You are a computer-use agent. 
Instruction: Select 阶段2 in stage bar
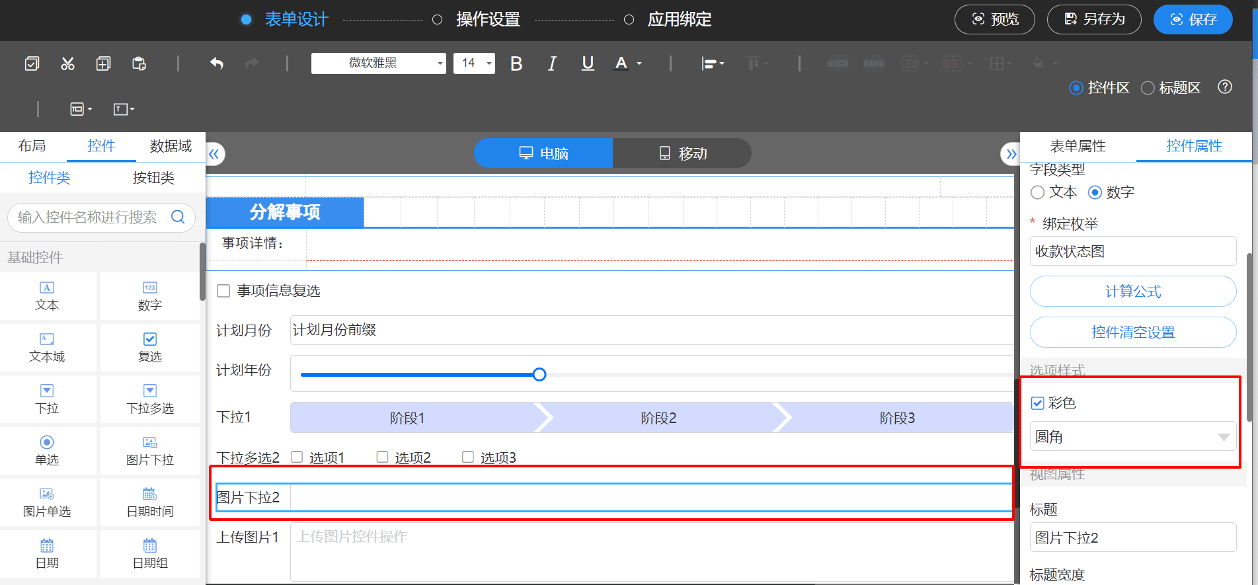coord(658,418)
